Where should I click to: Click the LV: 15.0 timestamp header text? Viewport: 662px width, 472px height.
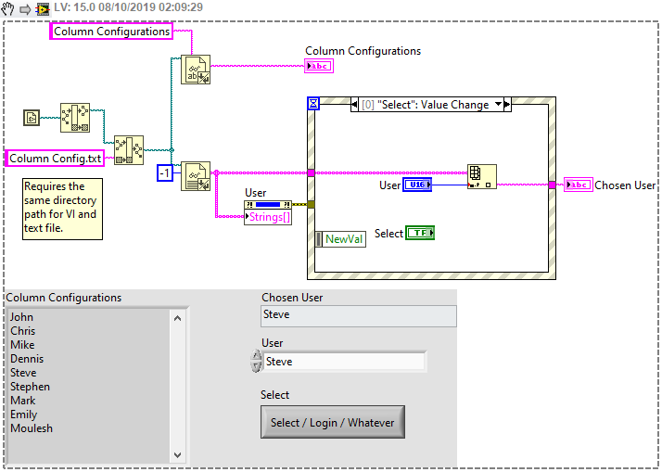pos(128,7)
